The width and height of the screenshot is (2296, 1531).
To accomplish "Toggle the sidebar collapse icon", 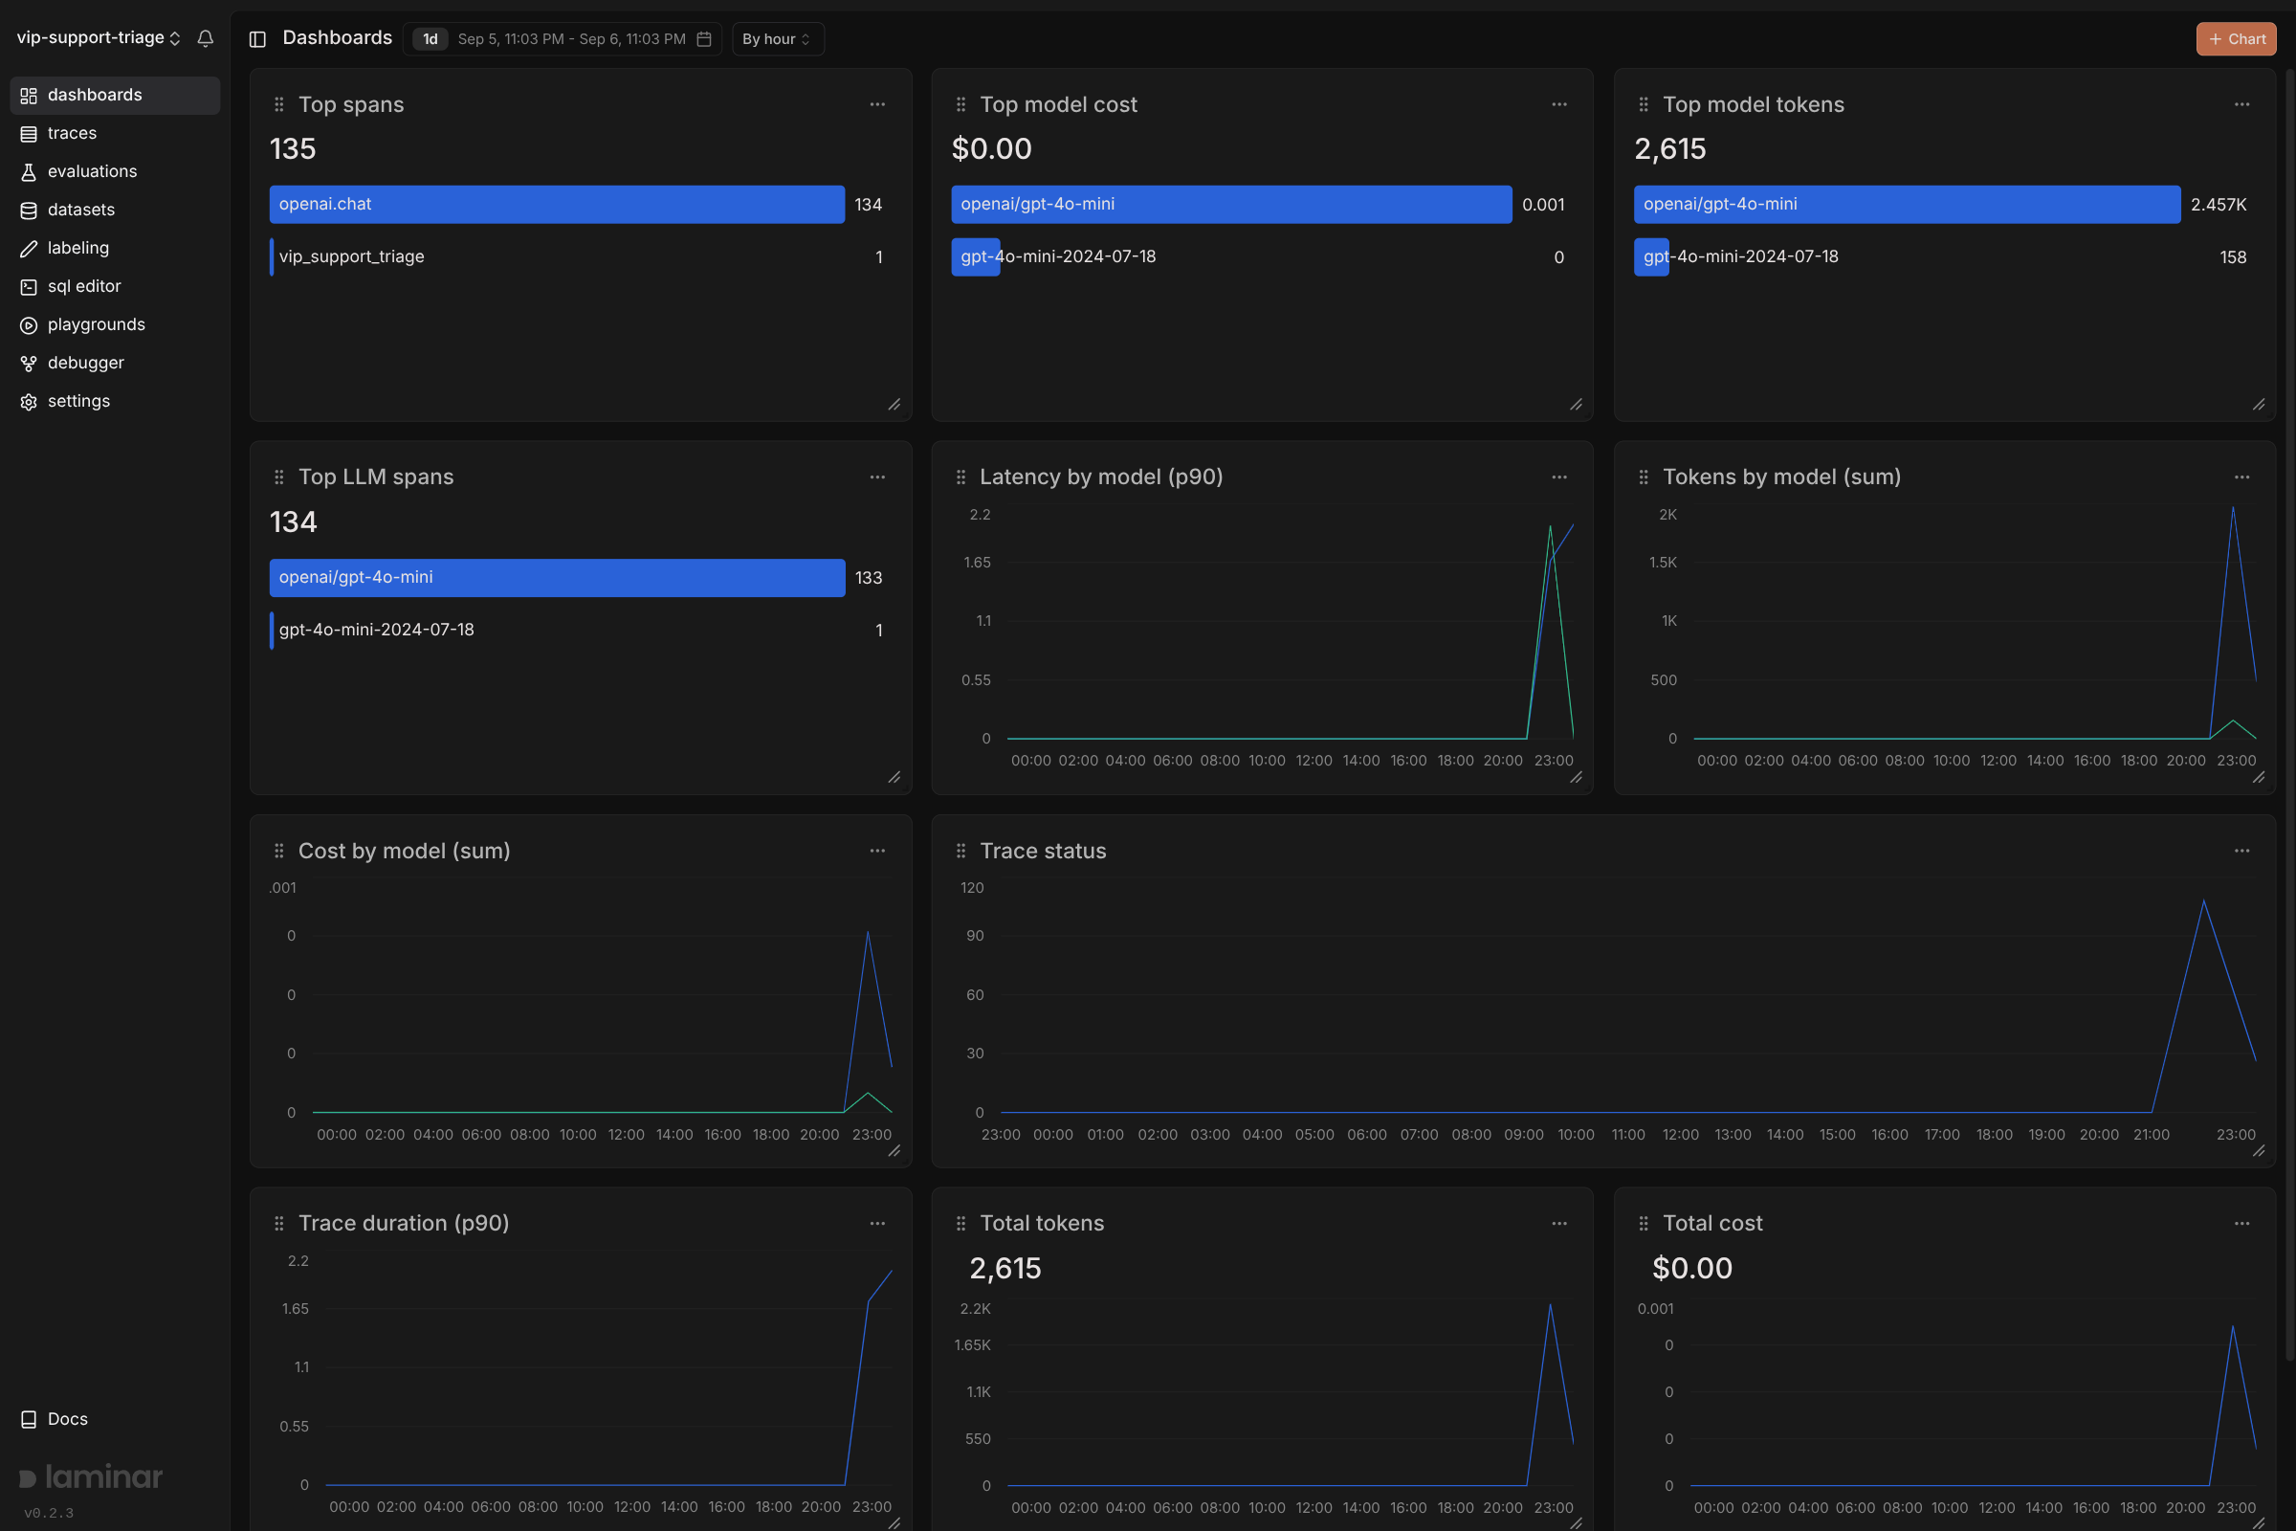I will click(257, 39).
